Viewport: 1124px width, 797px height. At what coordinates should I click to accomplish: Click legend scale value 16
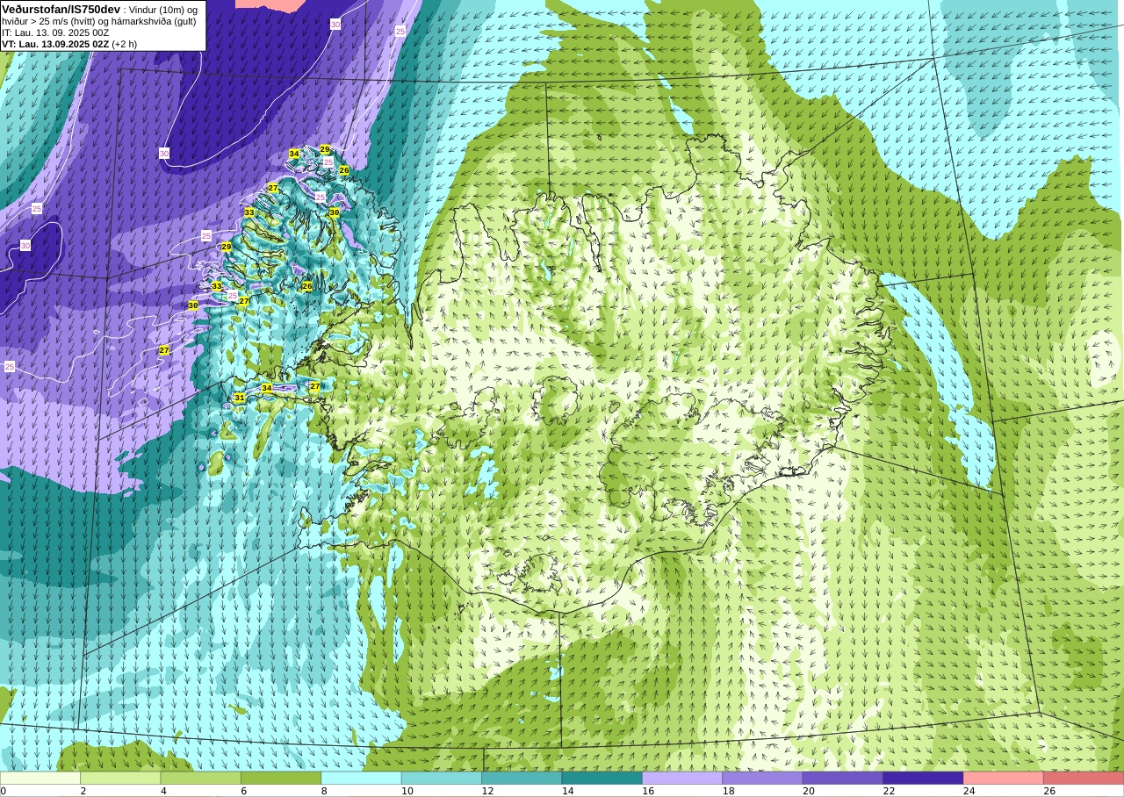(648, 791)
